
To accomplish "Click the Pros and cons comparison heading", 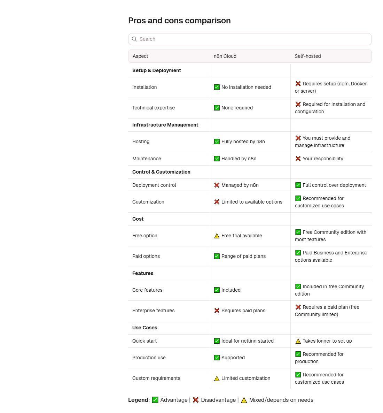I will [179, 21].
